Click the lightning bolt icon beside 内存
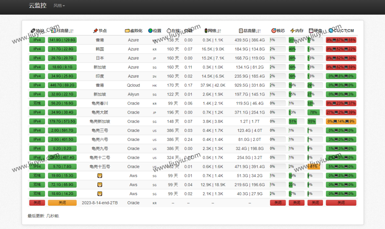The height and width of the screenshot is (229, 385). (293, 31)
